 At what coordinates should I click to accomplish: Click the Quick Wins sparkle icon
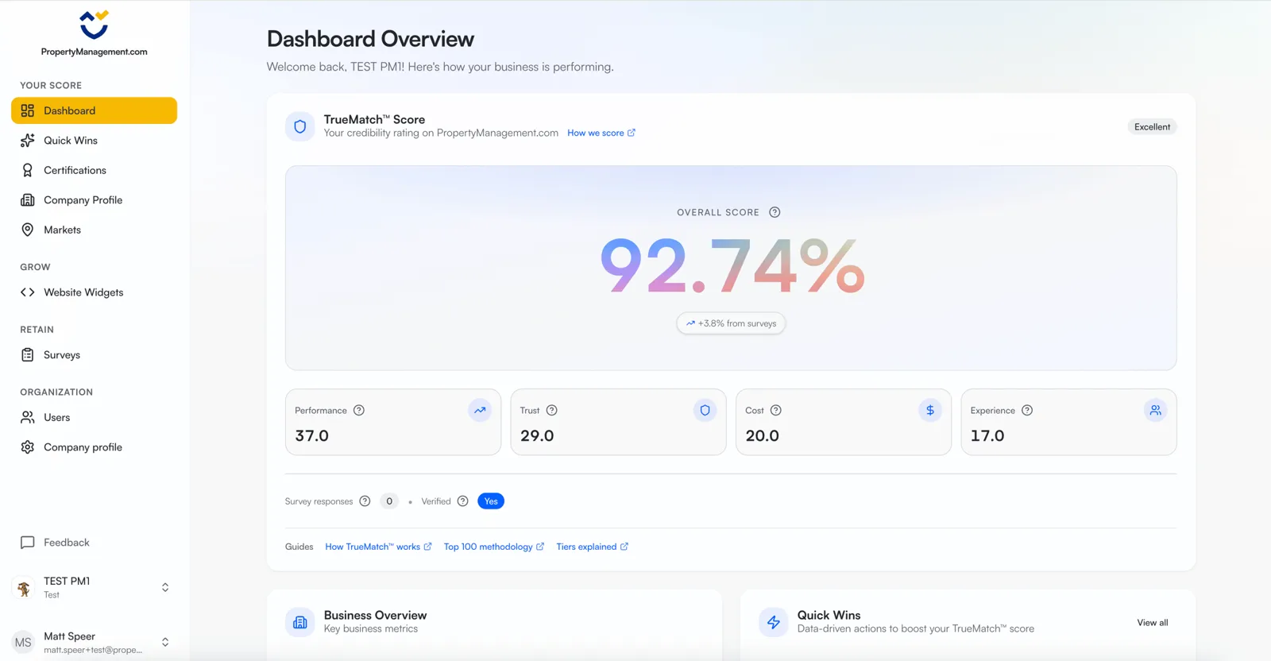pos(28,141)
